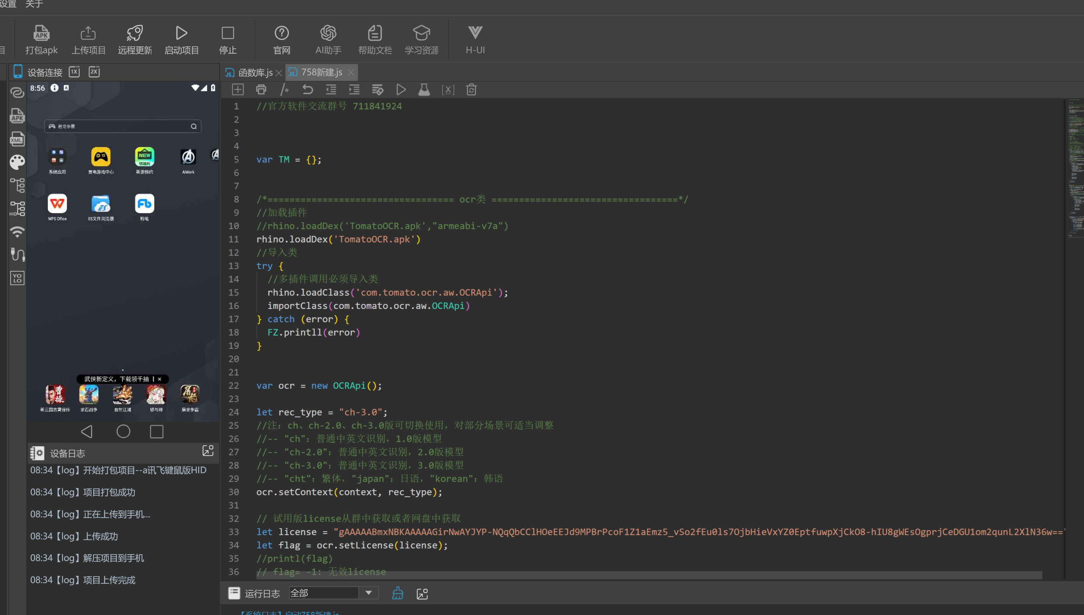The image size is (1084, 615).
Task: Click the indent icon in editor toolbar
Action: [x=354, y=90]
